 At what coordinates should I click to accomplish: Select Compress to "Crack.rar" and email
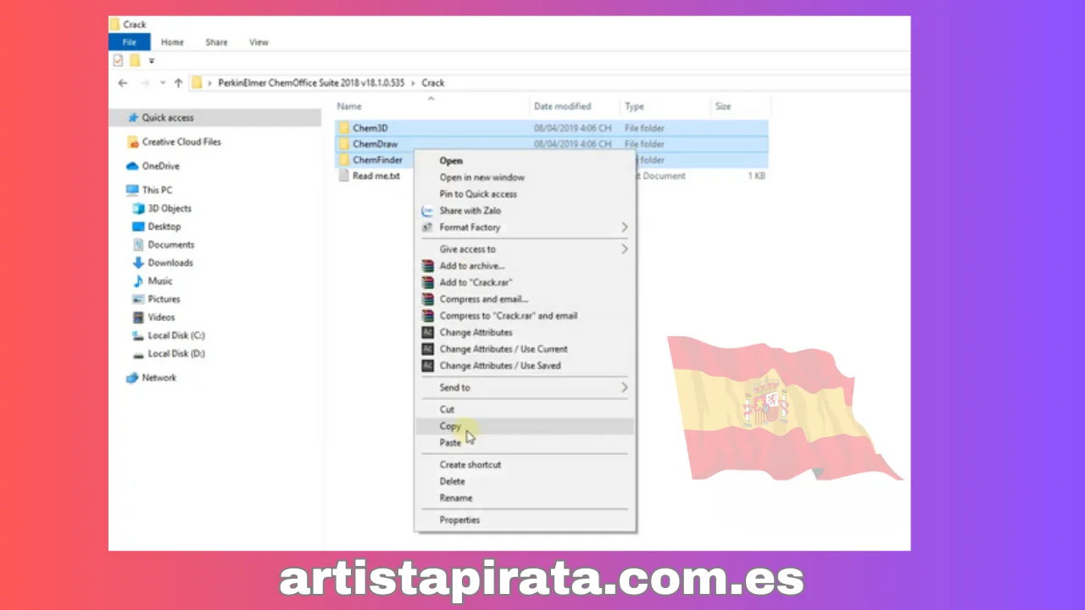509,315
